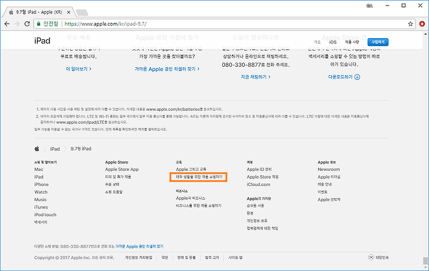Open the red extension icon in toolbar
The height and width of the screenshot is (271, 429).
click(x=422, y=24)
